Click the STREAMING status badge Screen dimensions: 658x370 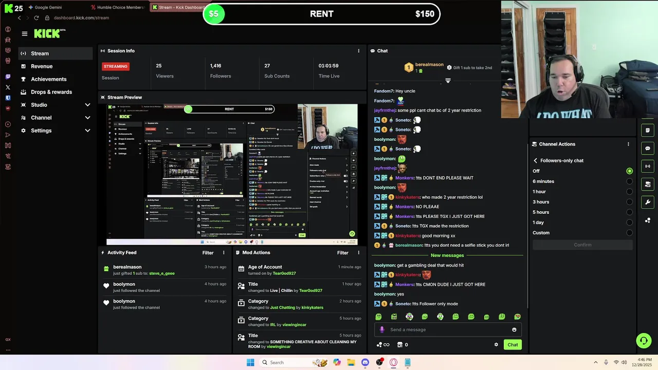click(115, 66)
